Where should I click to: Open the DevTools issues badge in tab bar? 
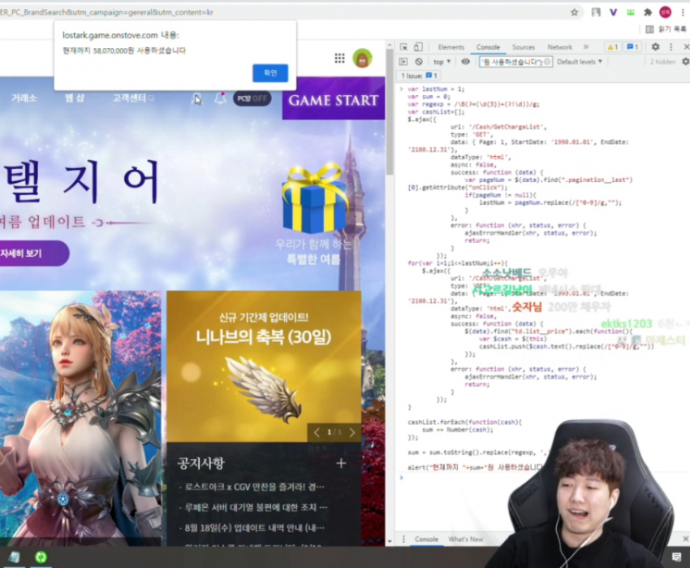point(632,46)
